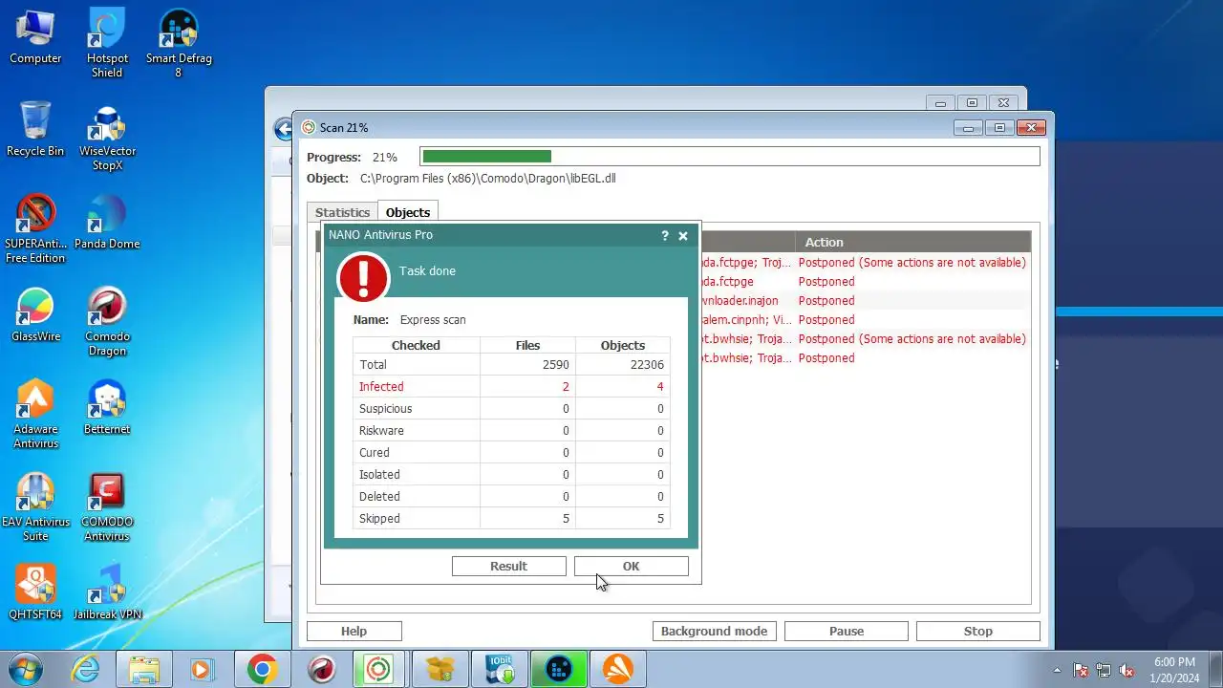
Task: Click the Result button
Action: pos(508,566)
